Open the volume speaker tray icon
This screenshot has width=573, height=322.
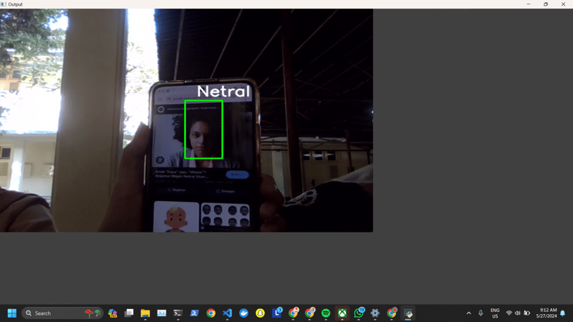(517, 313)
